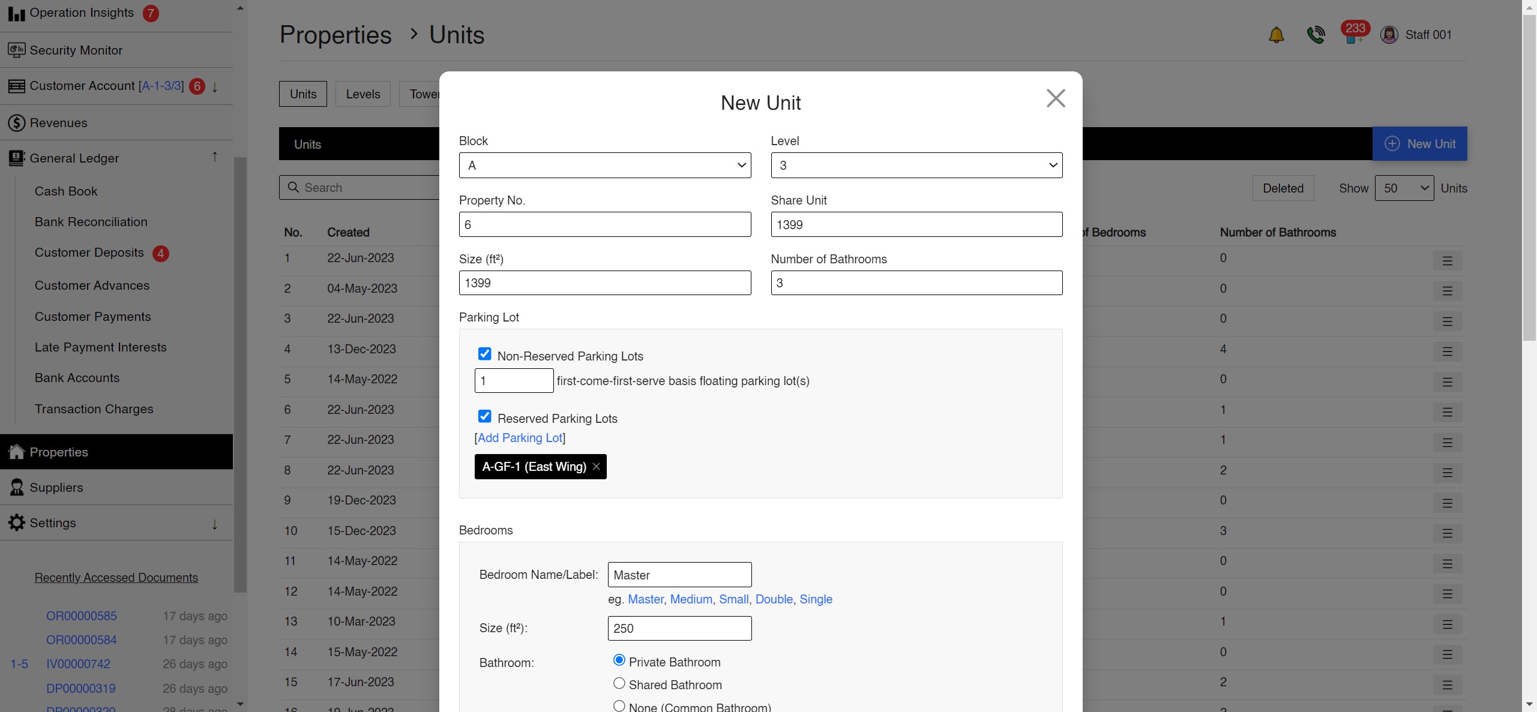
Task: Open the row actions menu for unit 1
Action: click(1448, 261)
